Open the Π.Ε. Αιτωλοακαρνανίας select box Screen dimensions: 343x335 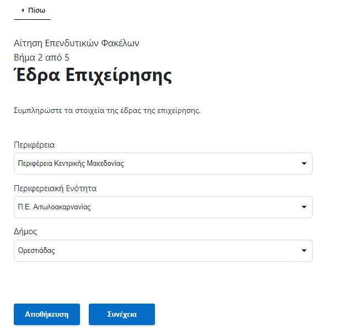[x=163, y=207]
